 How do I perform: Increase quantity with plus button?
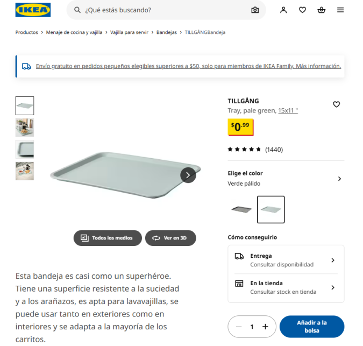tap(265, 327)
